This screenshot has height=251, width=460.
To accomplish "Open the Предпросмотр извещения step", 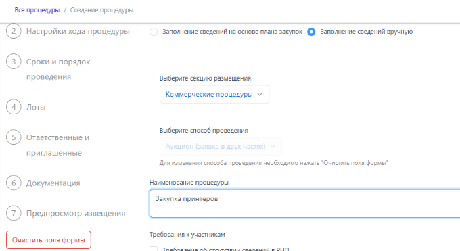I will point(76,213).
